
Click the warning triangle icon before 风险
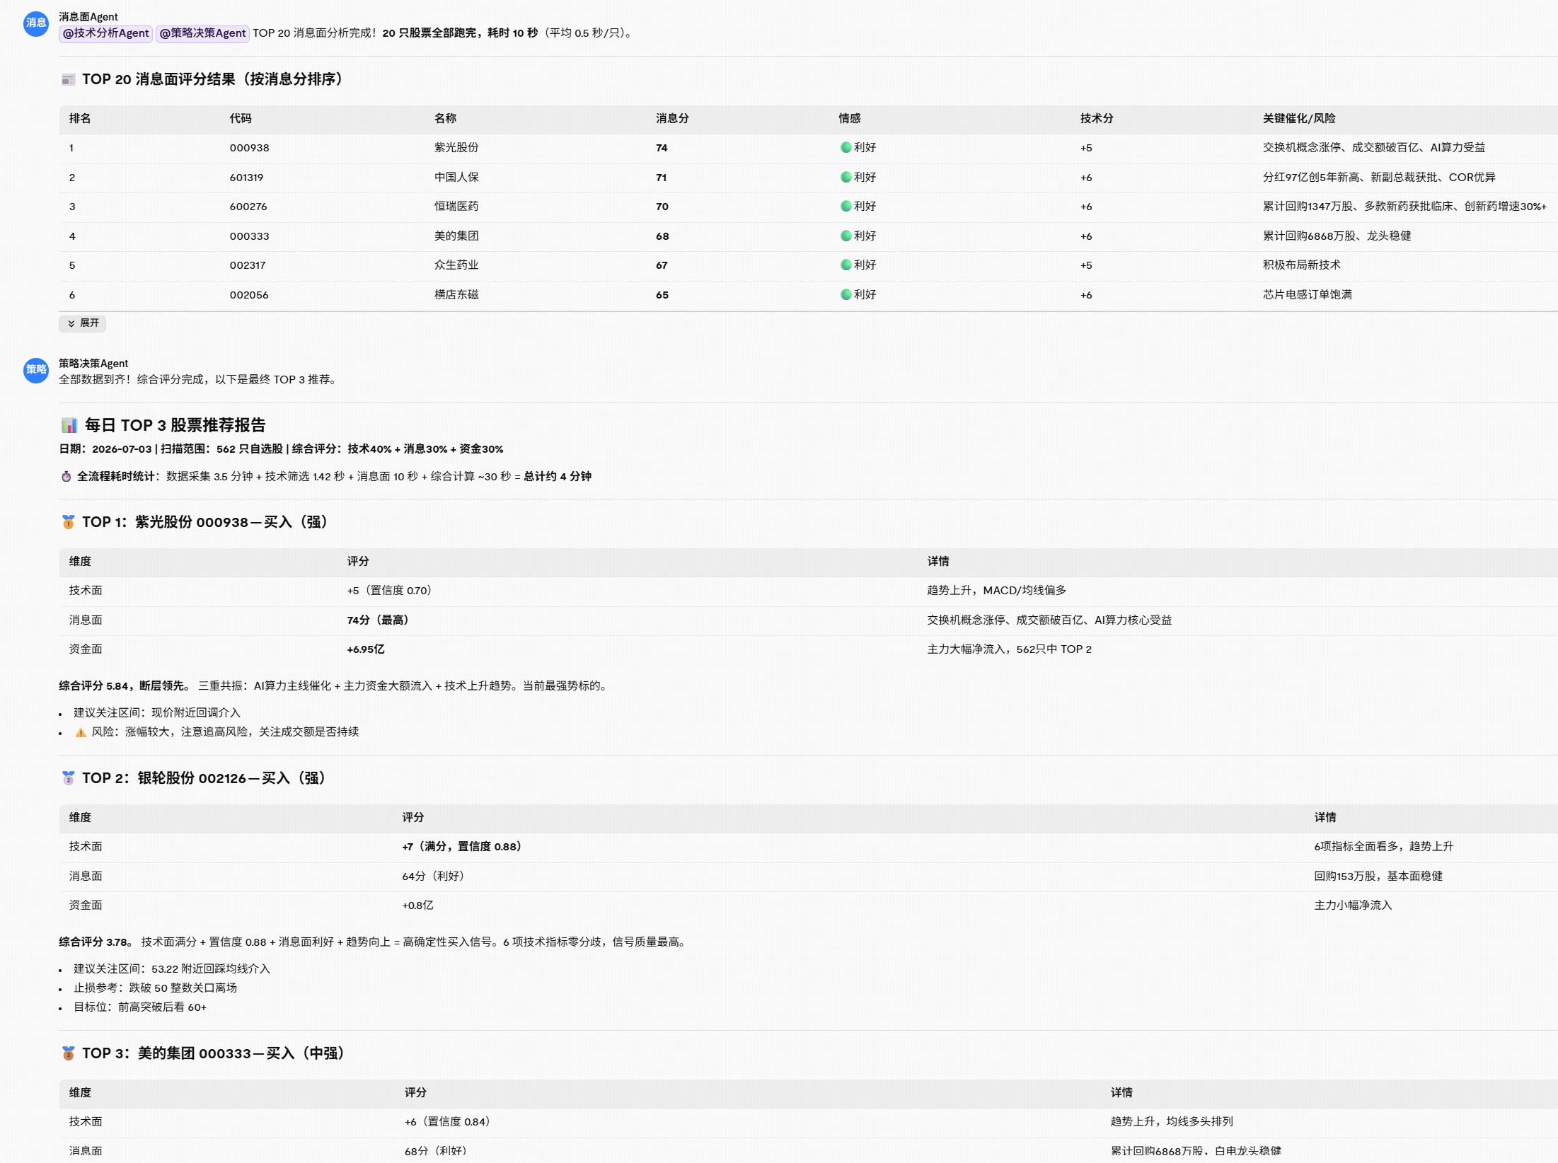click(81, 732)
